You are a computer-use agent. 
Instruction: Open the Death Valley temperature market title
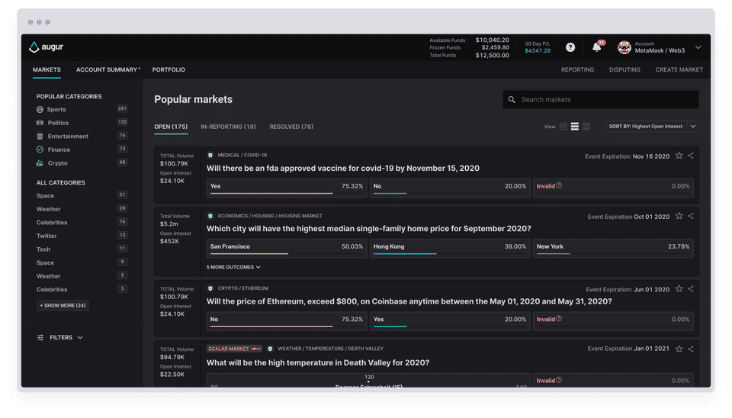pyautogui.click(x=318, y=362)
